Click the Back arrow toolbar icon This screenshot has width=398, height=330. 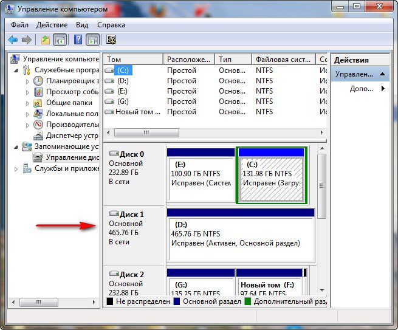coord(13,40)
